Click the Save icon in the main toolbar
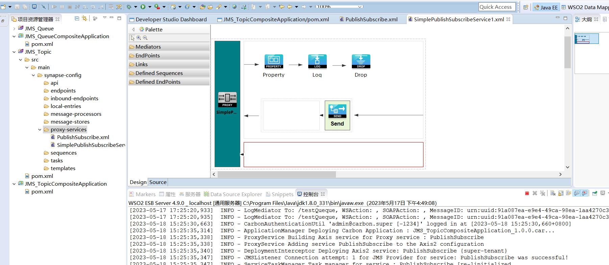 click(x=17, y=7)
